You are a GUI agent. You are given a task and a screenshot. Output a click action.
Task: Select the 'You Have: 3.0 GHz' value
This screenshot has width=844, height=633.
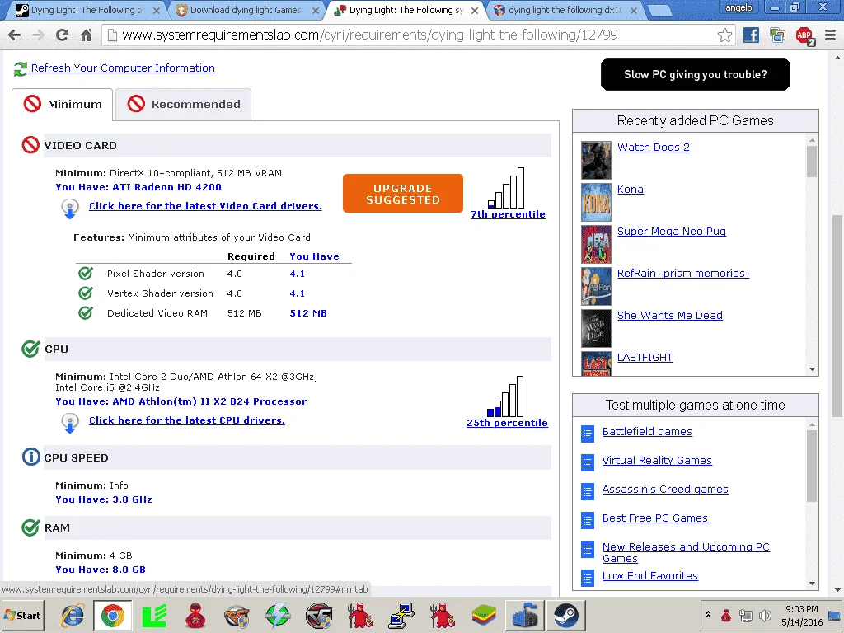pyautogui.click(x=103, y=499)
